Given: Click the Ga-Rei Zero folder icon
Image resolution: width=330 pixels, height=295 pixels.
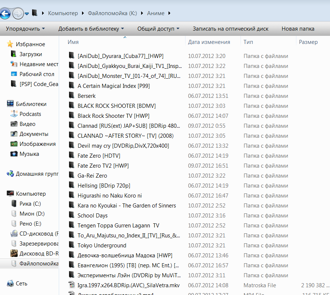Looking at the screenshot, I should click(72, 175).
